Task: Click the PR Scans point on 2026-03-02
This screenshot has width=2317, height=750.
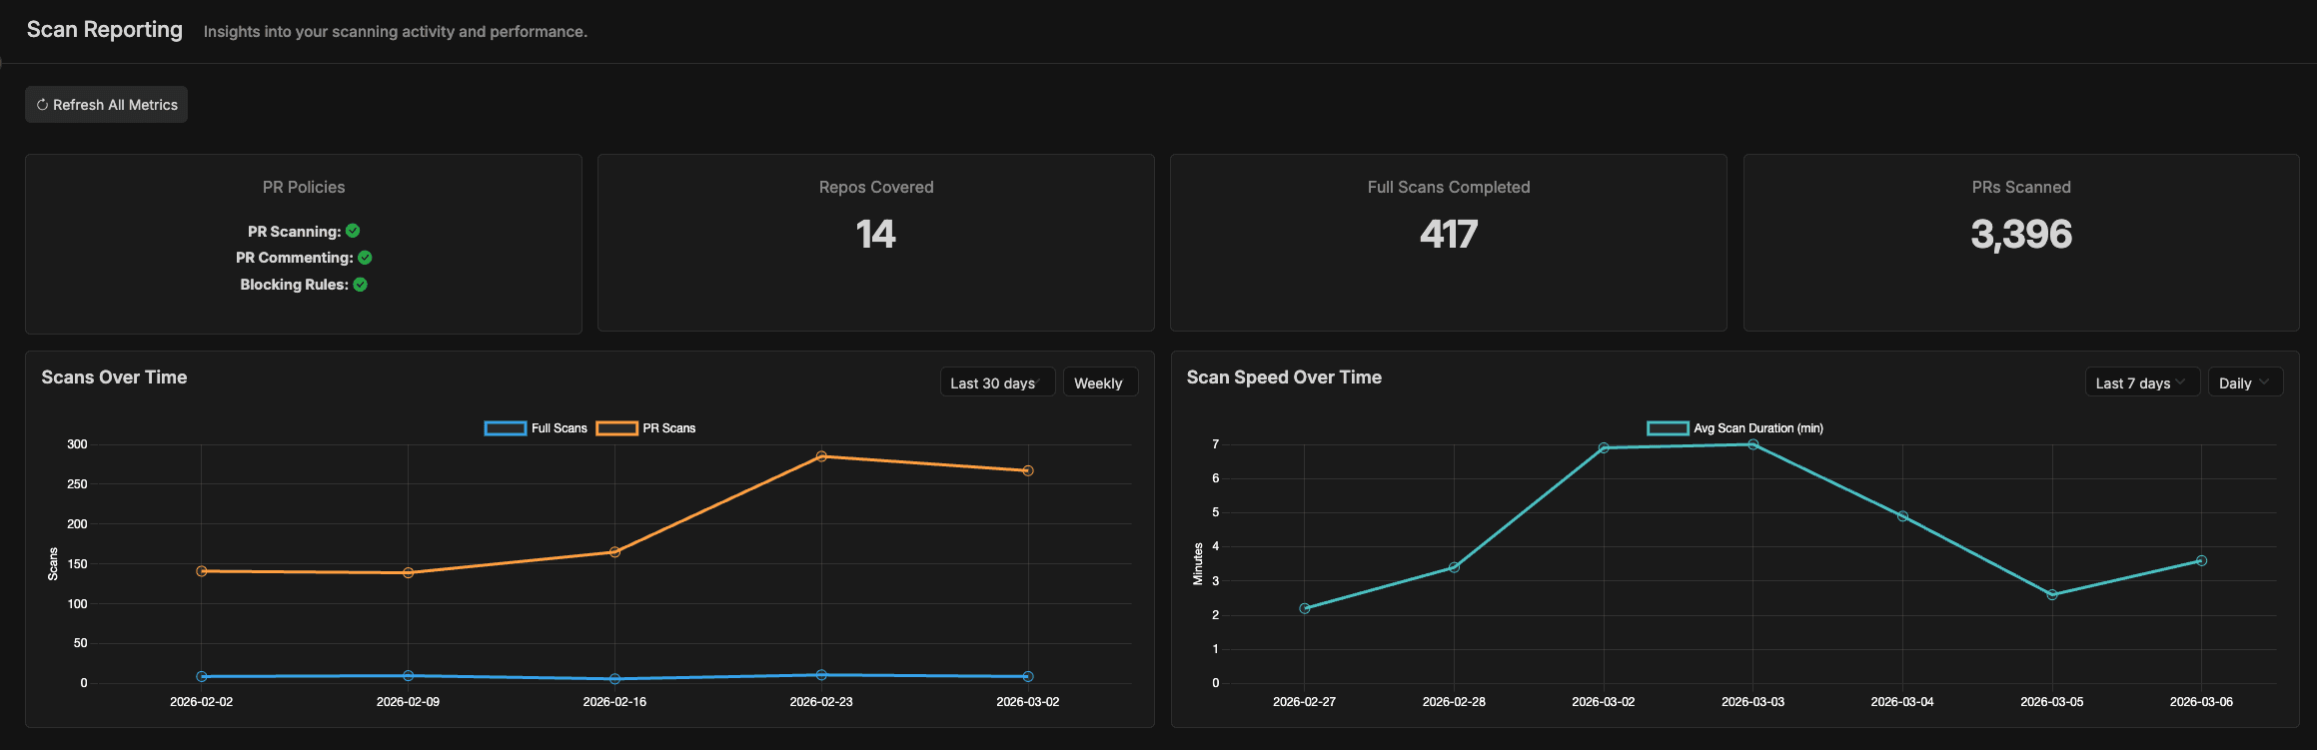Action: (x=1028, y=470)
